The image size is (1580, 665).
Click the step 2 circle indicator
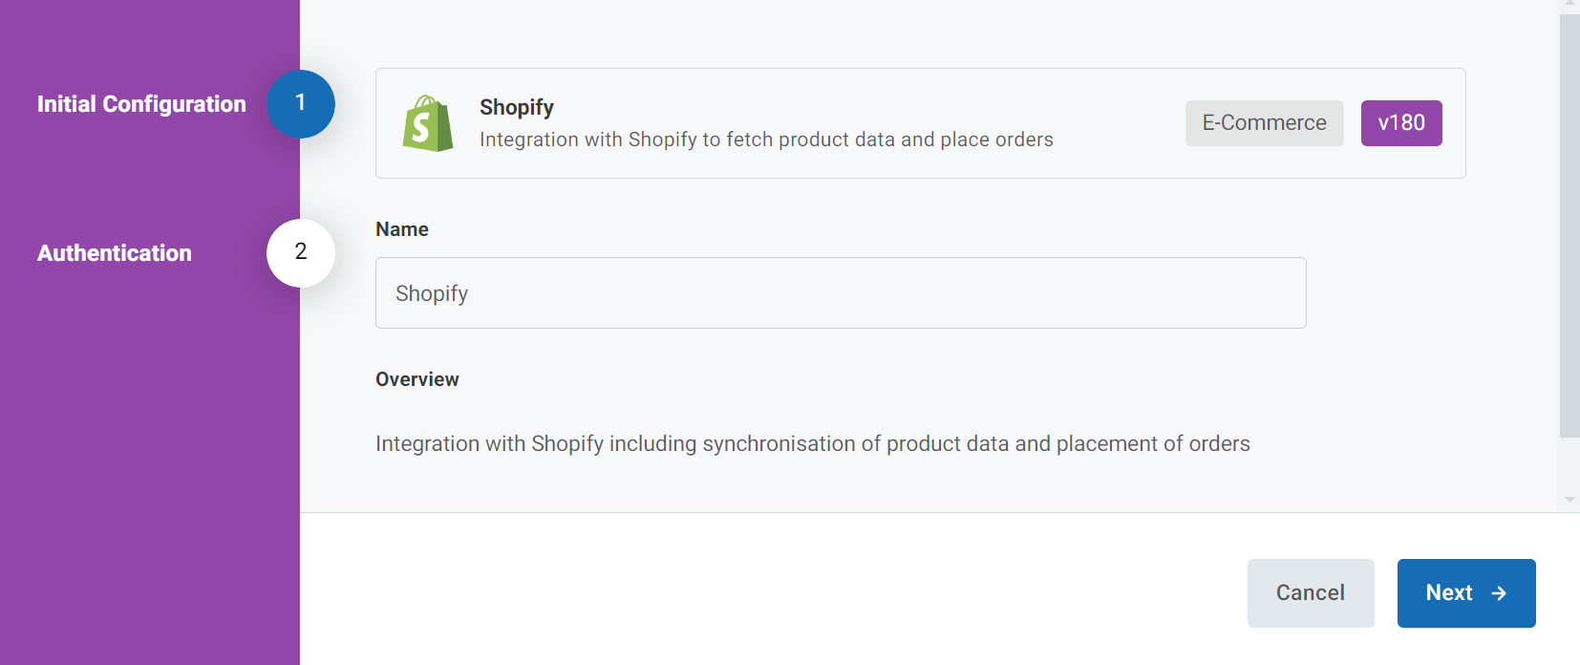(301, 252)
